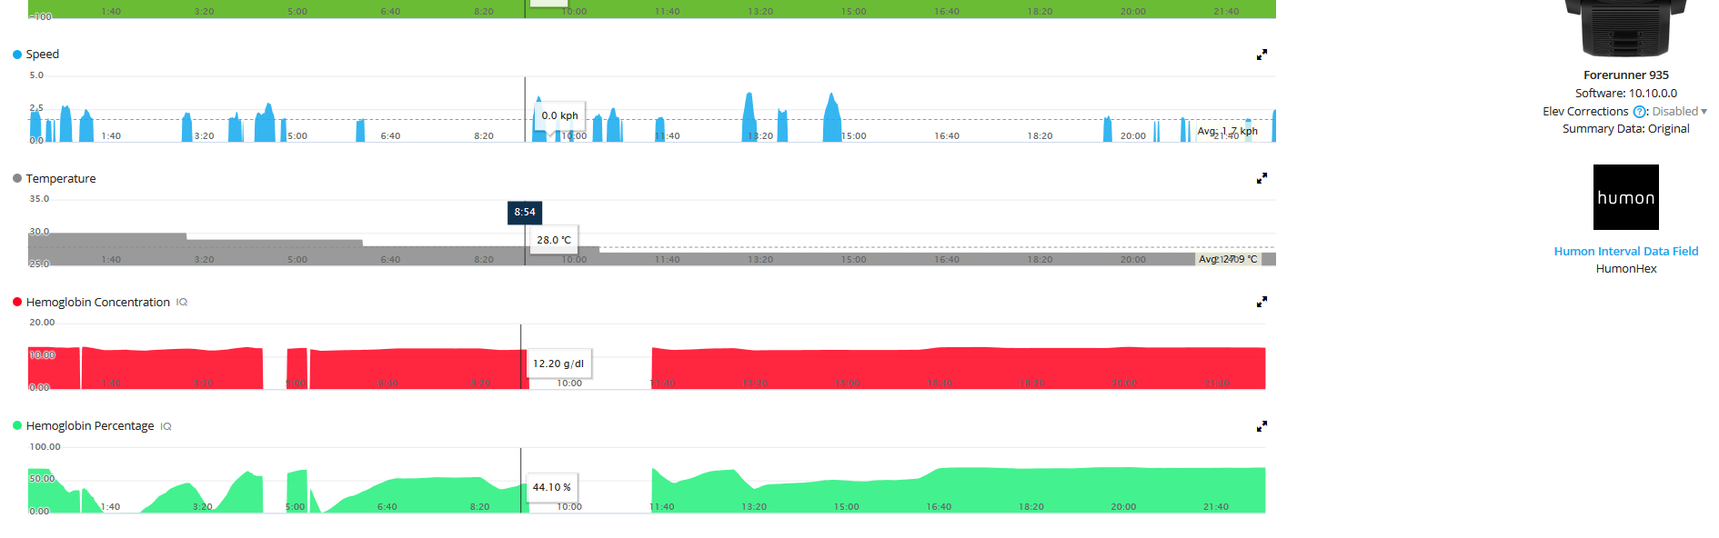Click the Forerunner 935 device image

point(1625,29)
